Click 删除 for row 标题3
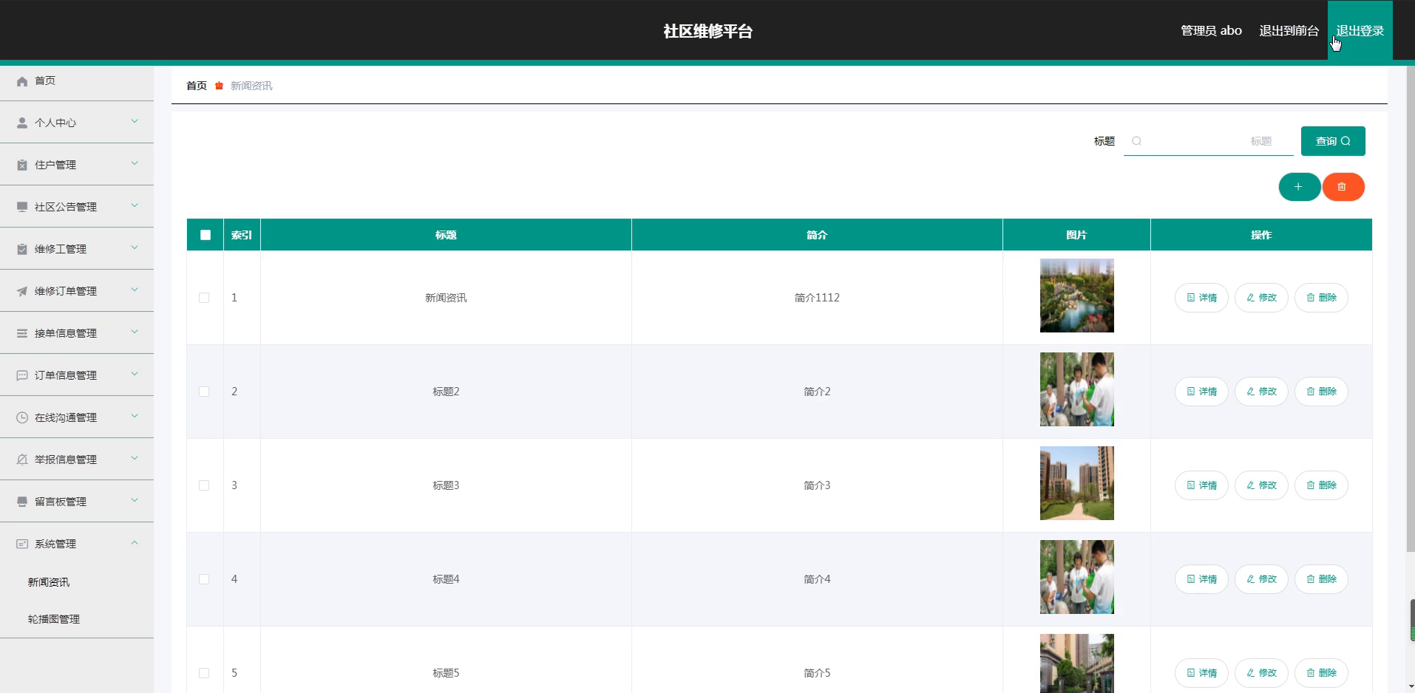Viewport: 1415px width, 693px height. click(x=1321, y=485)
